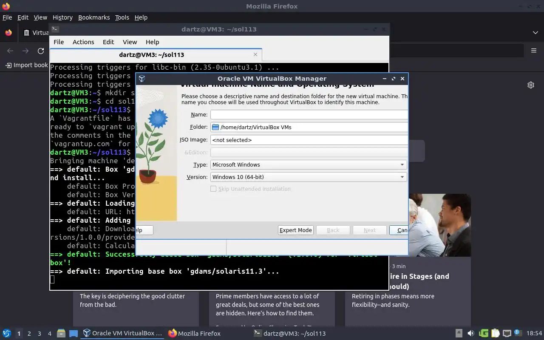Click the clipboard notes icon in system tray
Screen dimensions: 544x340
pyautogui.click(x=495, y=333)
